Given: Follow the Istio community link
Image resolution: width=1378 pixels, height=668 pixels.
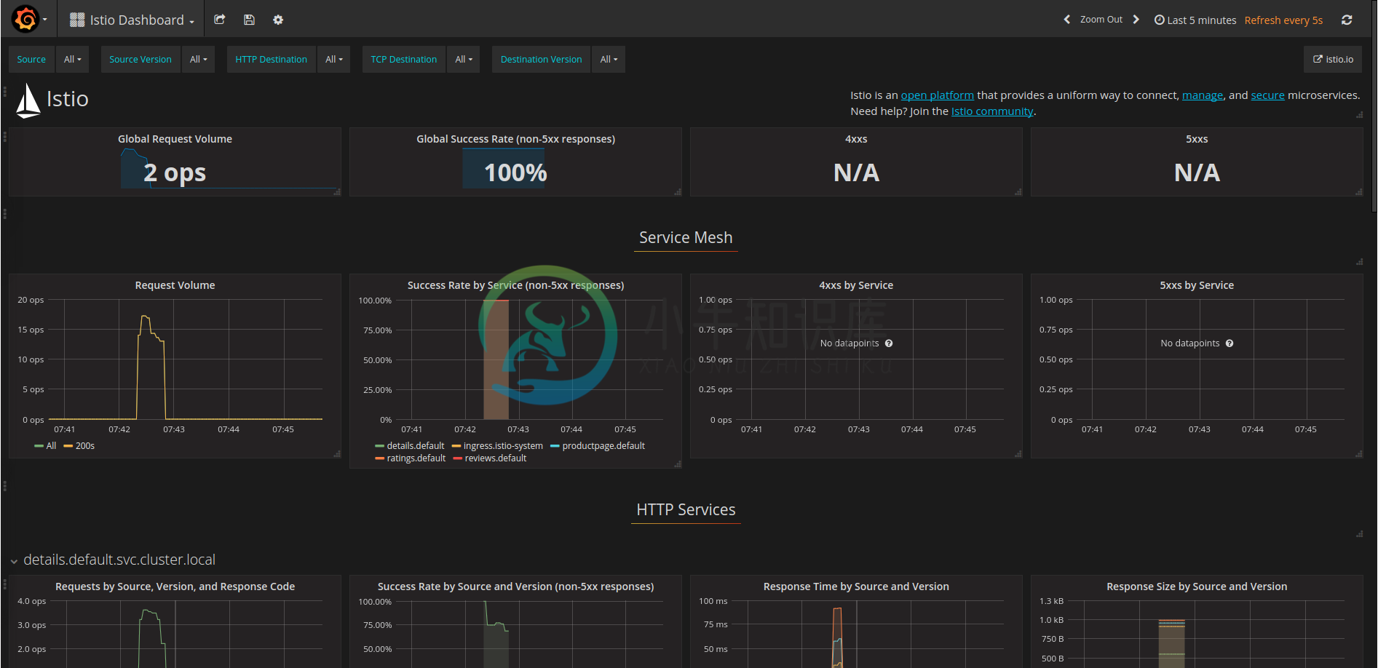Looking at the screenshot, I should tap(992, 111).
